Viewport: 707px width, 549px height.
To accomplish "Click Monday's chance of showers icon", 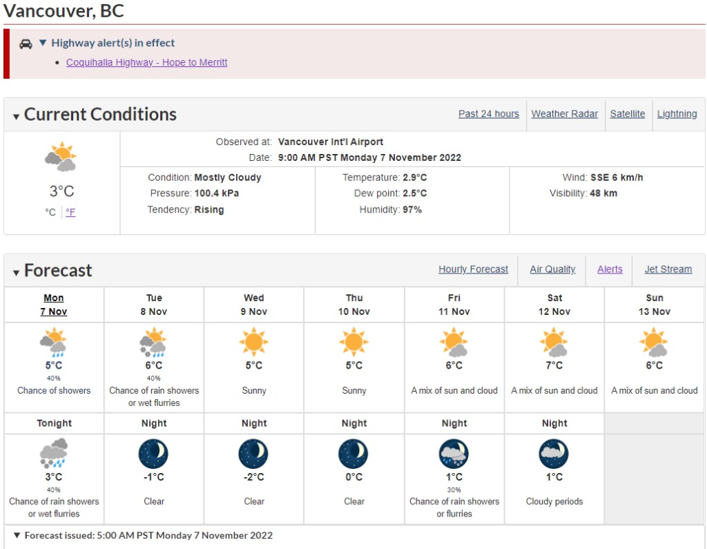I will click(54, 343).
